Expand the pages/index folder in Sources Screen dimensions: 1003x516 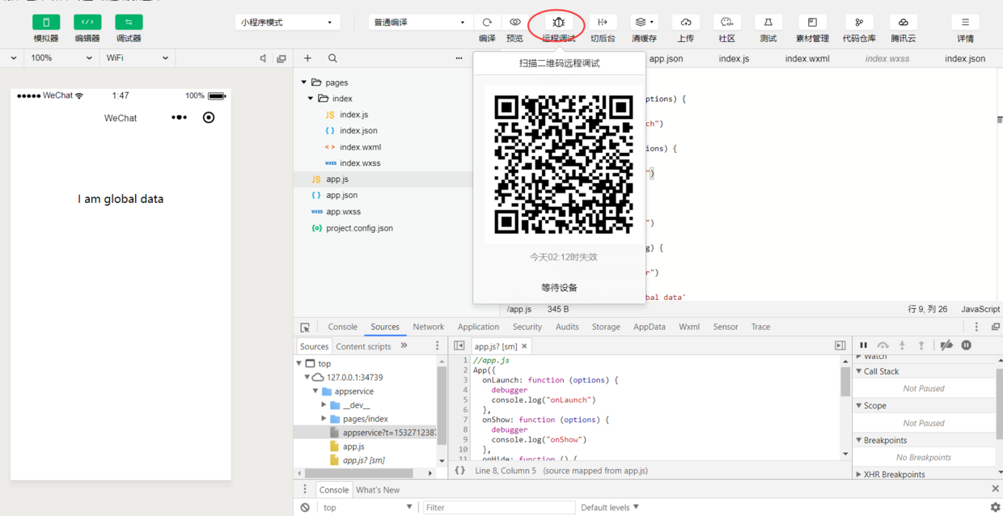[324, 419]
